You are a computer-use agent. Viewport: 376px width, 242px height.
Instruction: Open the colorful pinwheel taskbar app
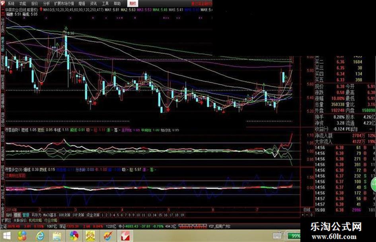coord(74,236)
